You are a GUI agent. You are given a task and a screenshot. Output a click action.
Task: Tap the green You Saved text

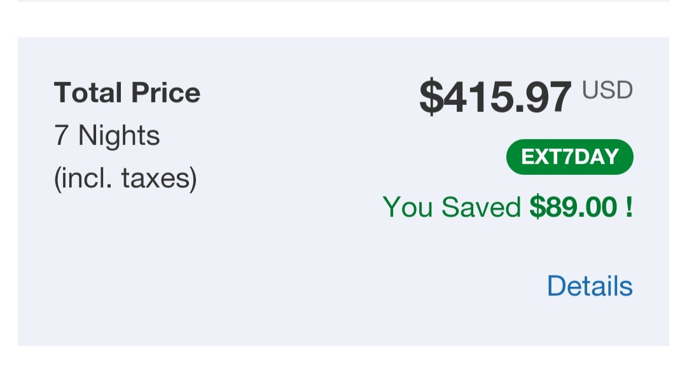click(452, 207)
